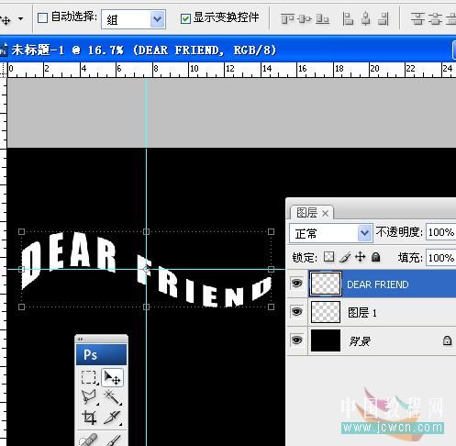This screenshot has height=446, width=456.
Task: Hide the DEAR FRIEND layer
Action: pos(296,284)
